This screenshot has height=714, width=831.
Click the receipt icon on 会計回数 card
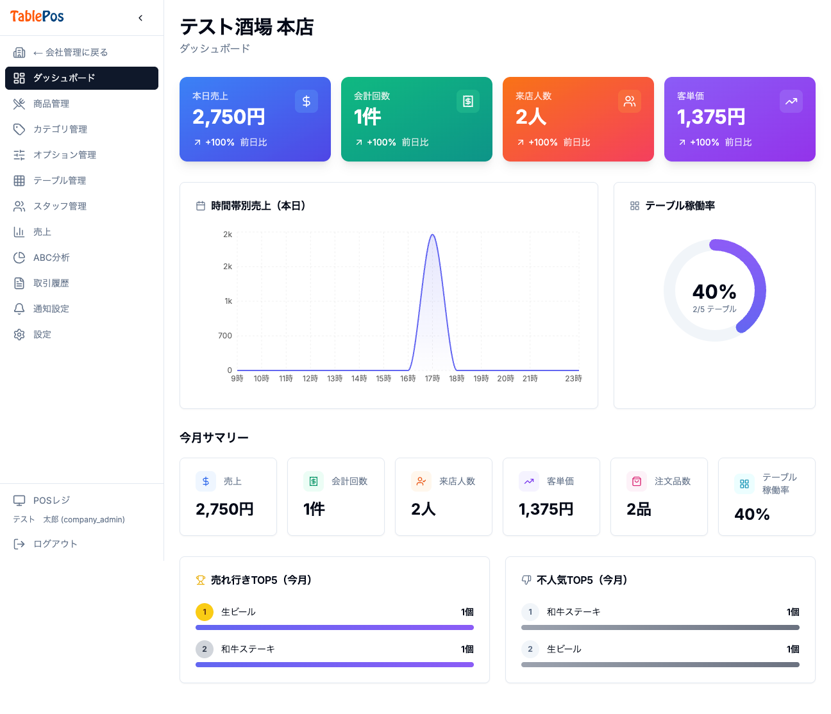(x=468, y=101)
